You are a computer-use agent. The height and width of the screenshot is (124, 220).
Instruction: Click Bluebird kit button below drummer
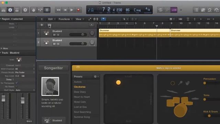pos(54,120)
